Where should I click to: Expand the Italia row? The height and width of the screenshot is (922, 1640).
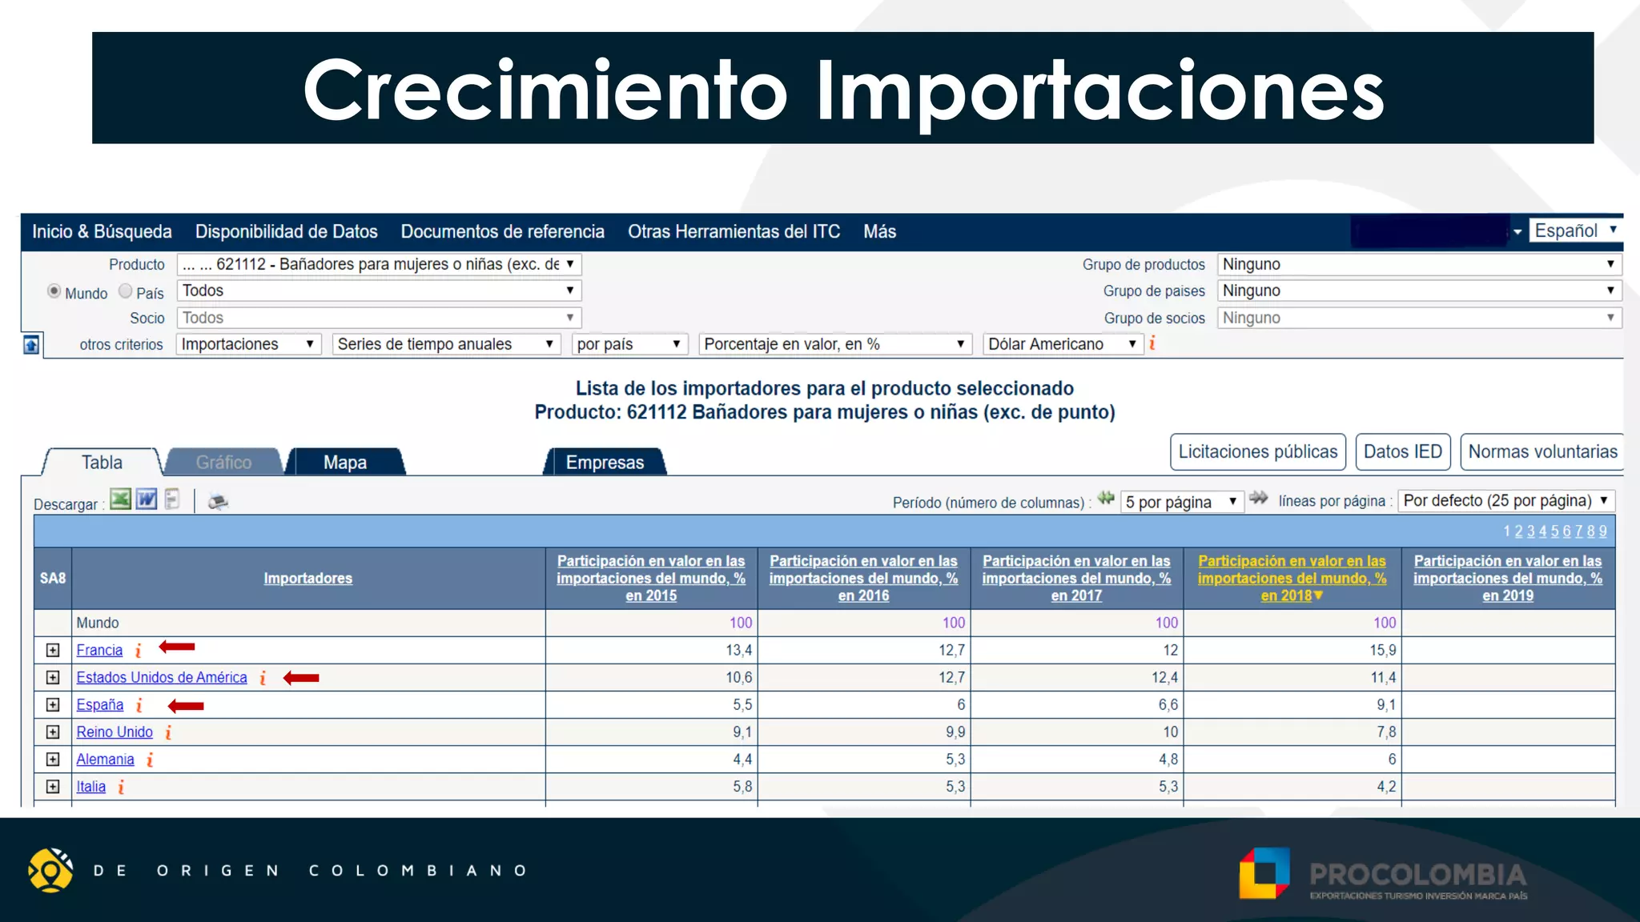pyautogui.click(x=53, y=787)
